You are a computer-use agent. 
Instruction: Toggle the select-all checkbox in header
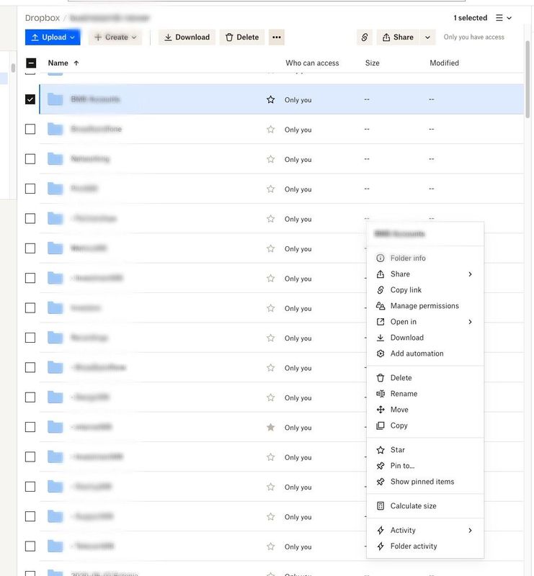[x=30, y=63]
